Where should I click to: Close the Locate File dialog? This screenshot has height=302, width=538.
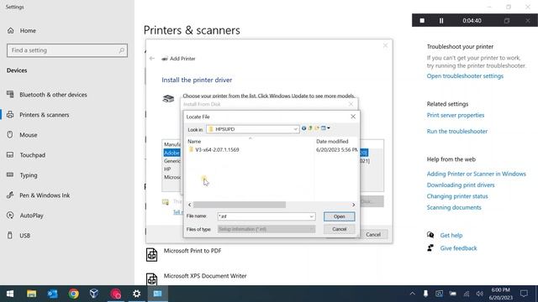coord(353,117)
